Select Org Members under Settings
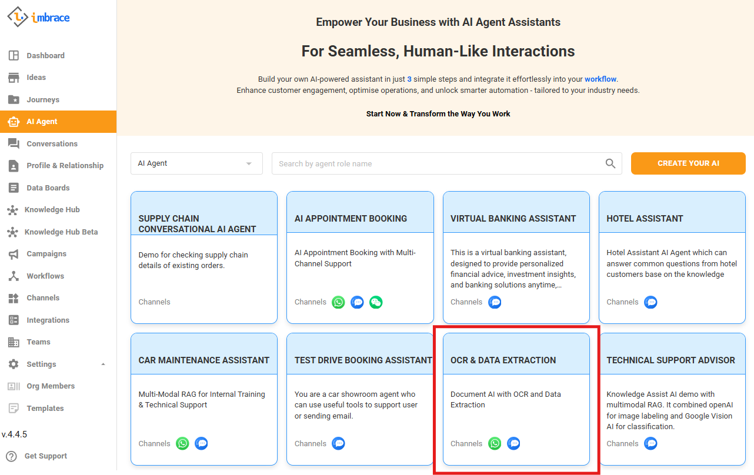This screenshot has height=475, width=754. click(51, 386)
